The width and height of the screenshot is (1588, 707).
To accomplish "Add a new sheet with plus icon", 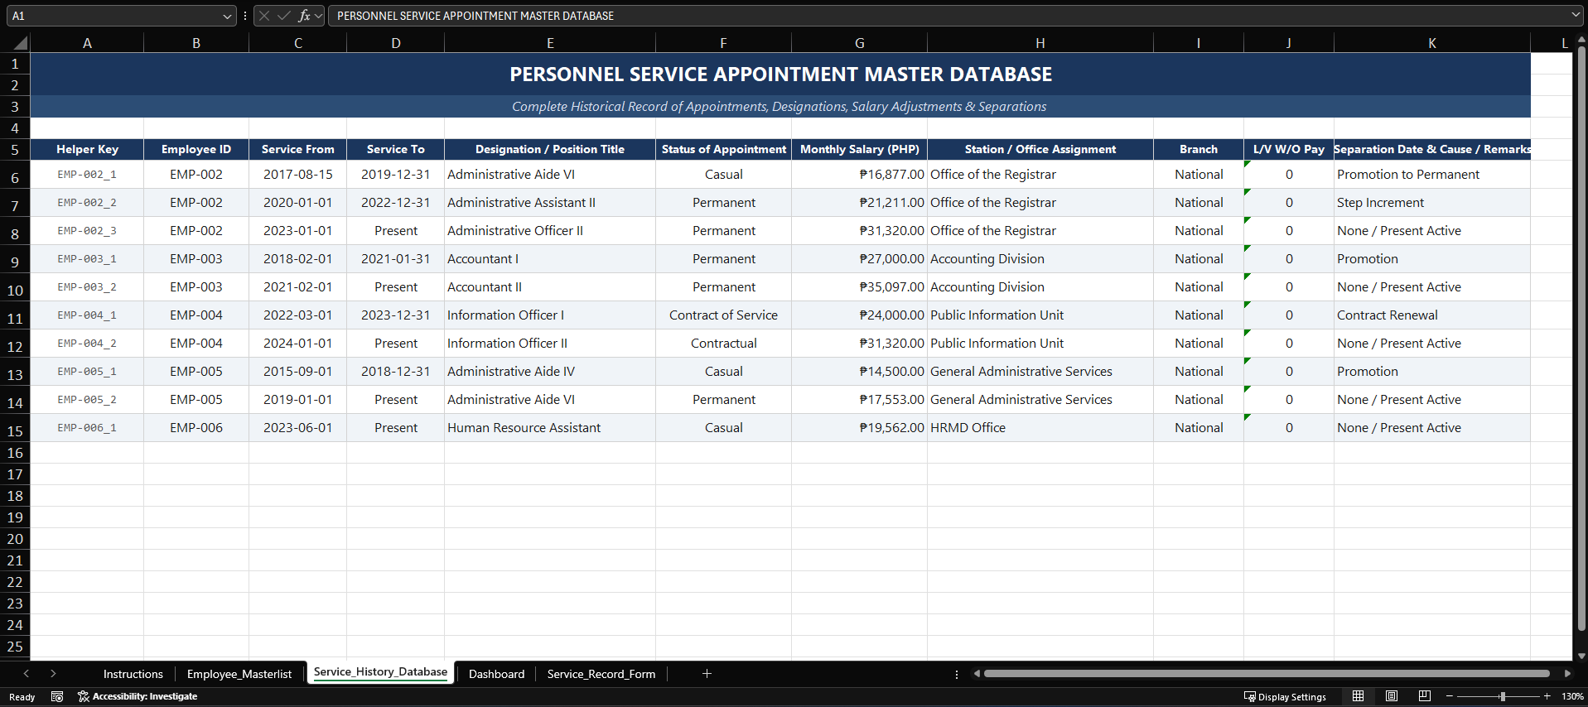I will [x=707, y=674].
